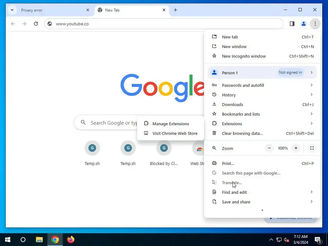The width and height of the screenshot is (328, 246).
Task: Open Manage Extensions
Action: click(x=170, y=124)
